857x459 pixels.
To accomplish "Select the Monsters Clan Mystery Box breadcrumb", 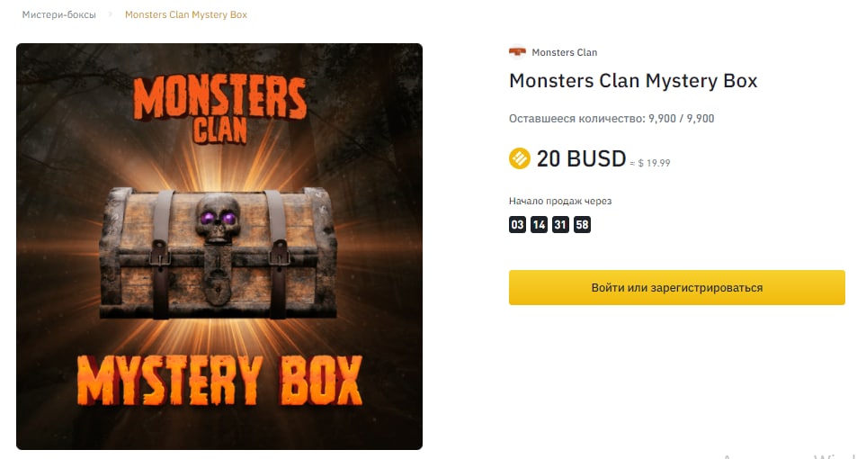I will click(x=186, y=15).
